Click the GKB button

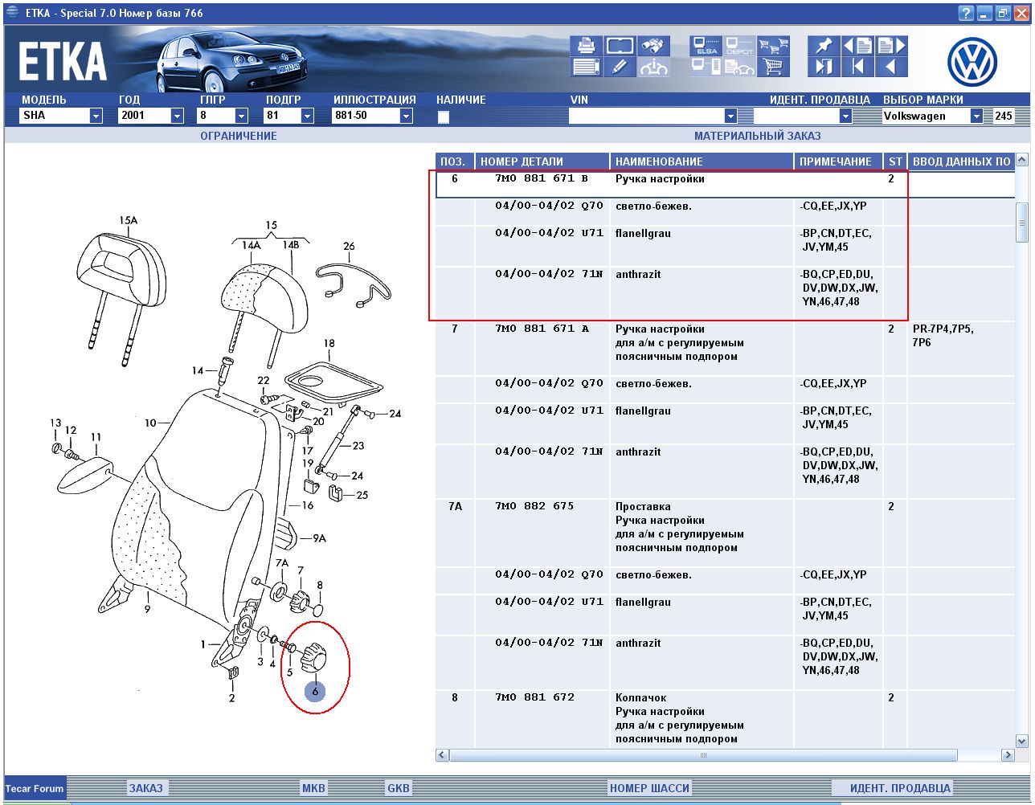[x=399, y=788]
